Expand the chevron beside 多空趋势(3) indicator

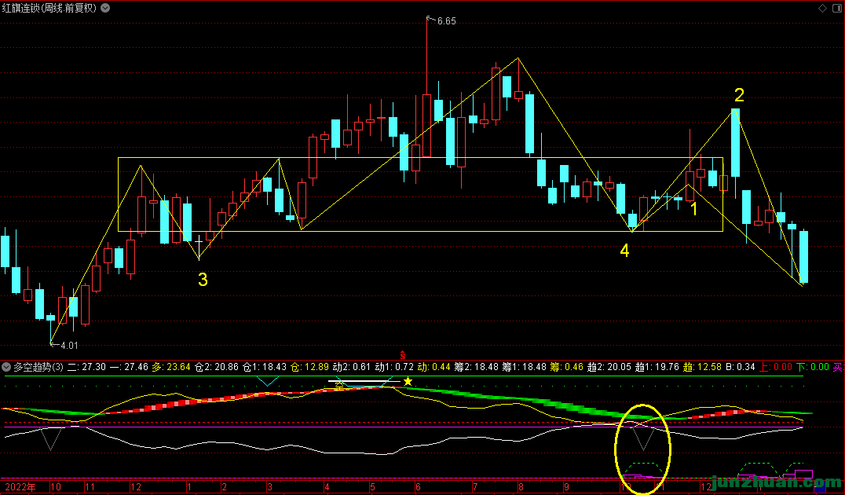click(6, 367)
